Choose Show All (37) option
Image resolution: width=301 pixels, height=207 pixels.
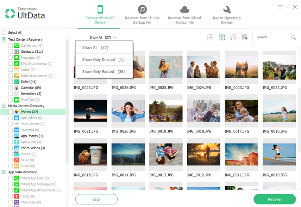pos(104,47)
